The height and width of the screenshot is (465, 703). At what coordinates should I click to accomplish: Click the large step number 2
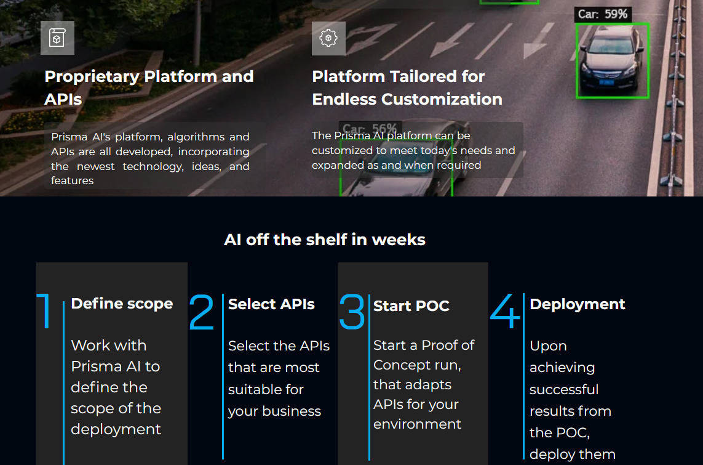201,312
